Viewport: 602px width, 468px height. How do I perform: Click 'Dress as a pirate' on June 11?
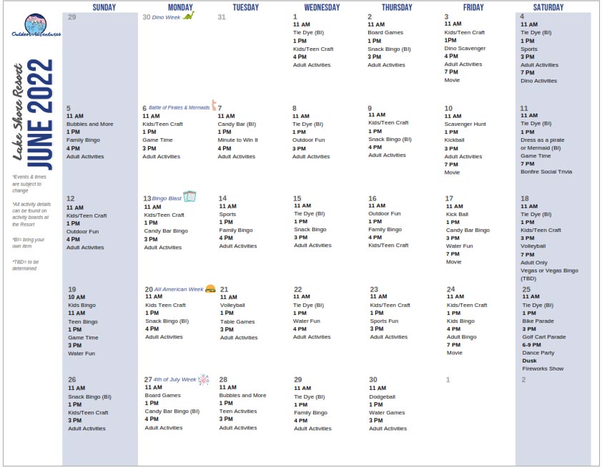(543, 140)
